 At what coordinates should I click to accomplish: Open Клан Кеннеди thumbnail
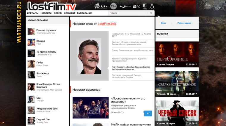[31, 87]
